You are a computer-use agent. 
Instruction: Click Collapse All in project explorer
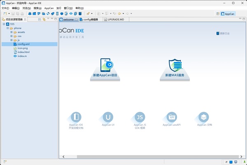[40, 19]
